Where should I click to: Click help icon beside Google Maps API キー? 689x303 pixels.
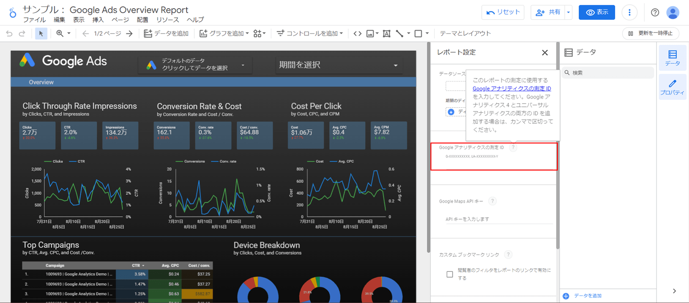point(492,201)
